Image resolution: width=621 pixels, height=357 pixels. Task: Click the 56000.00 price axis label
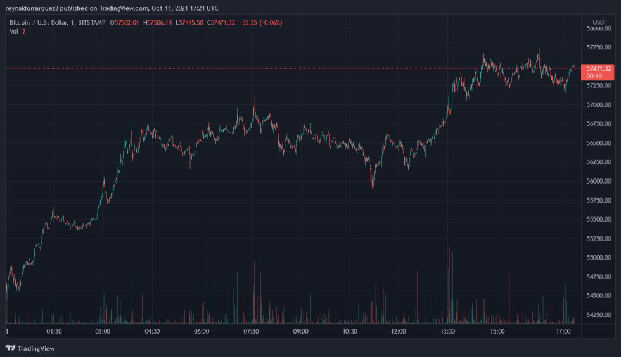[x=598, y=182]
